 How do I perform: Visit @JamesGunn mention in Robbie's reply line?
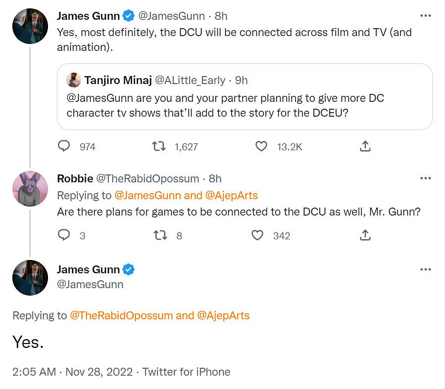pos(148,195)
